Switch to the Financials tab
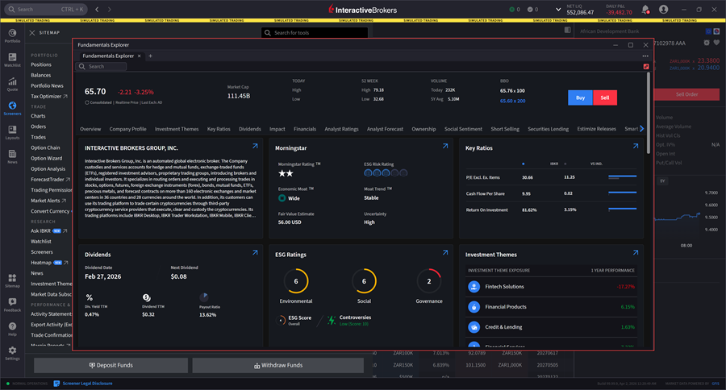The width and height of the screenshot is (726, 390). (x=304, y=129)
